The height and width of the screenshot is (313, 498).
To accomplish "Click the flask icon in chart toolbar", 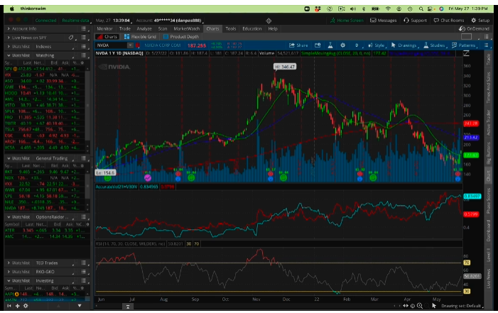I will pyautogui.click(x=330, y=45).
